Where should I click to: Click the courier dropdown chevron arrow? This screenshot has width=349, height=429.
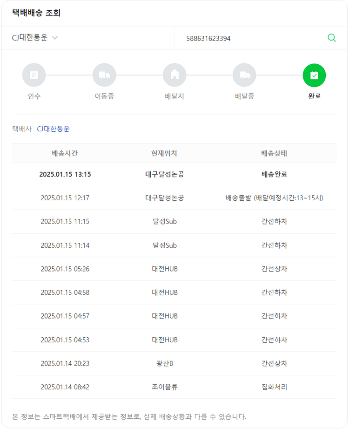click(55, 38)
